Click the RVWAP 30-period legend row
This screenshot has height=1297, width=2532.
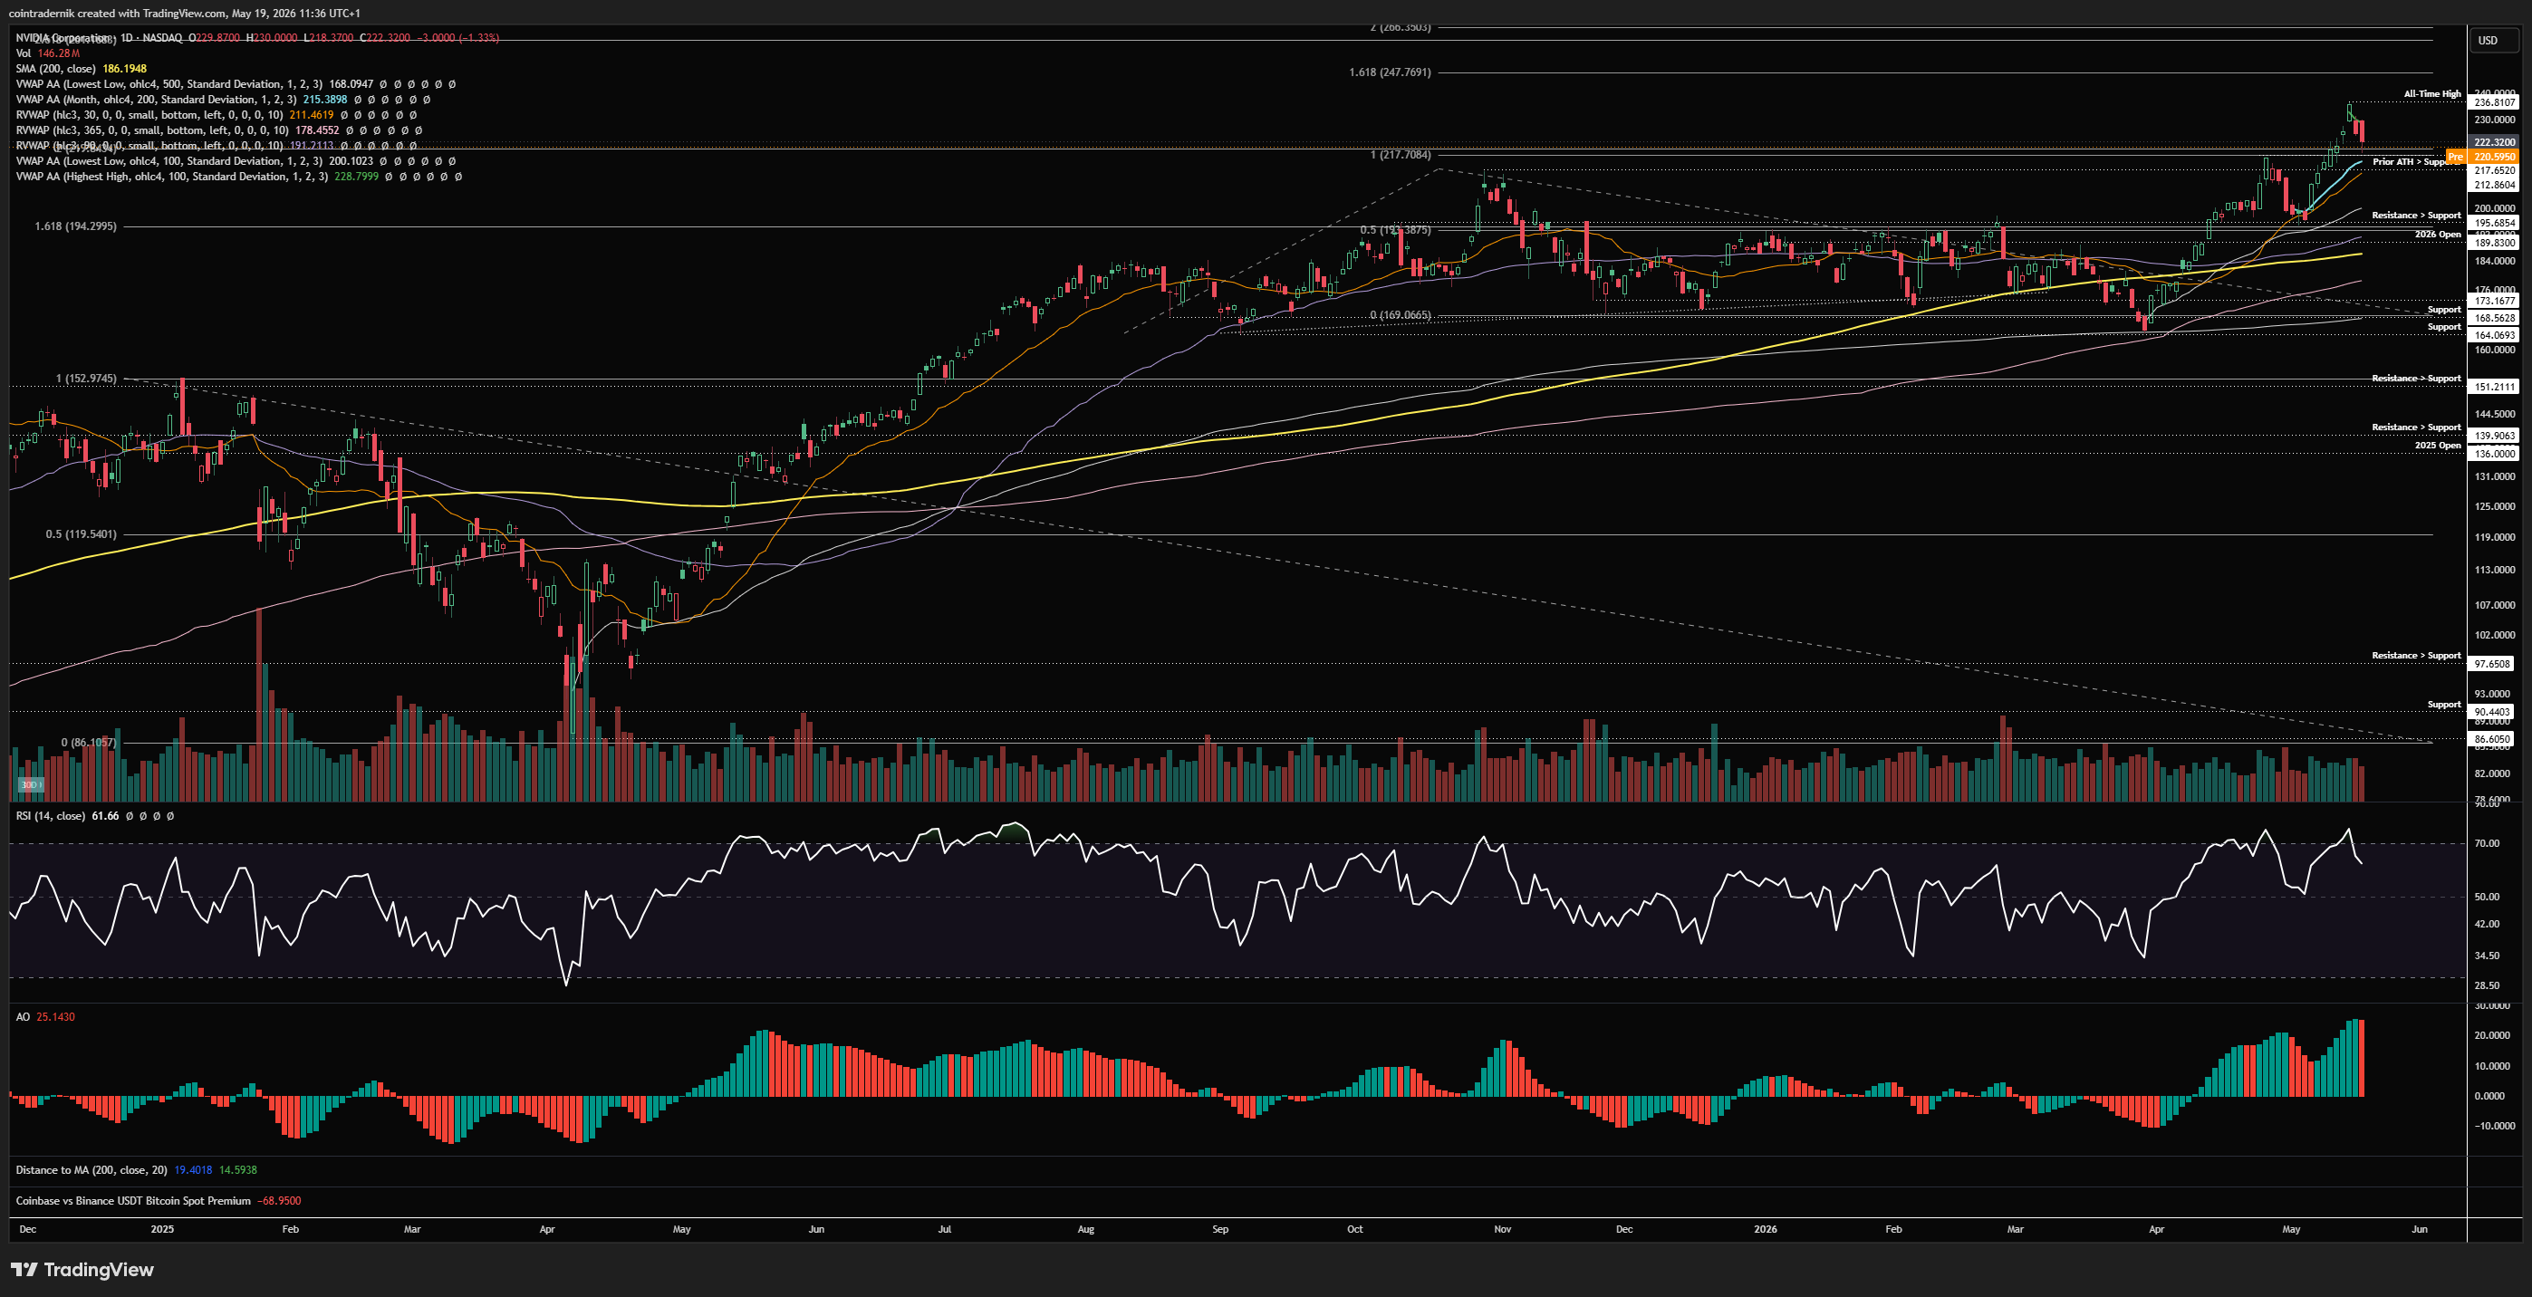tap(217, 115)
